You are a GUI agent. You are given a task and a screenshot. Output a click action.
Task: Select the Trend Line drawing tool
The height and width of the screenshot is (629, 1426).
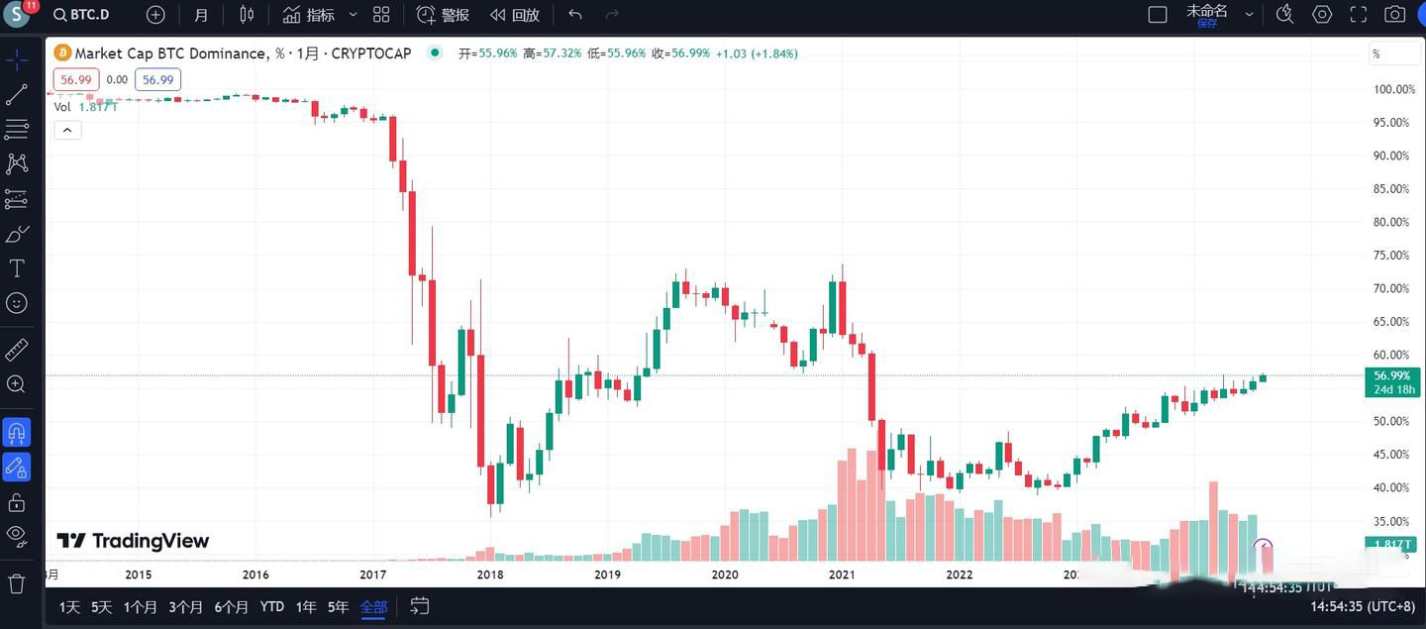16,94
